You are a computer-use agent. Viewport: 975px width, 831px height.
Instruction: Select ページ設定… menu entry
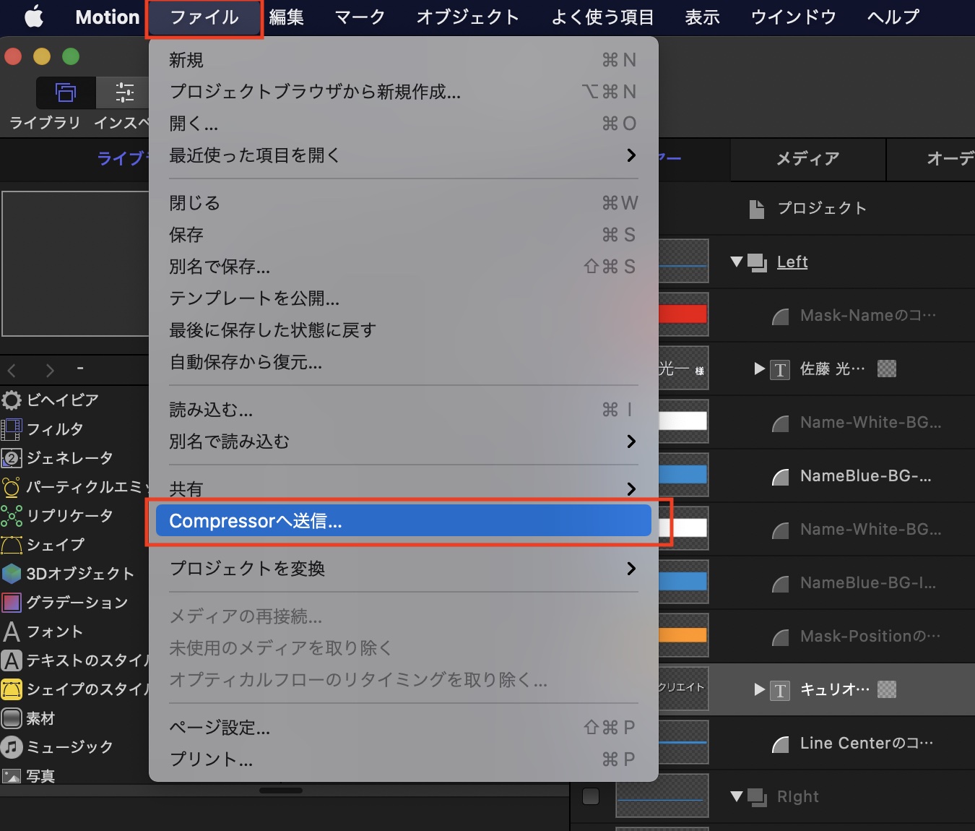(x=403, y=728)
